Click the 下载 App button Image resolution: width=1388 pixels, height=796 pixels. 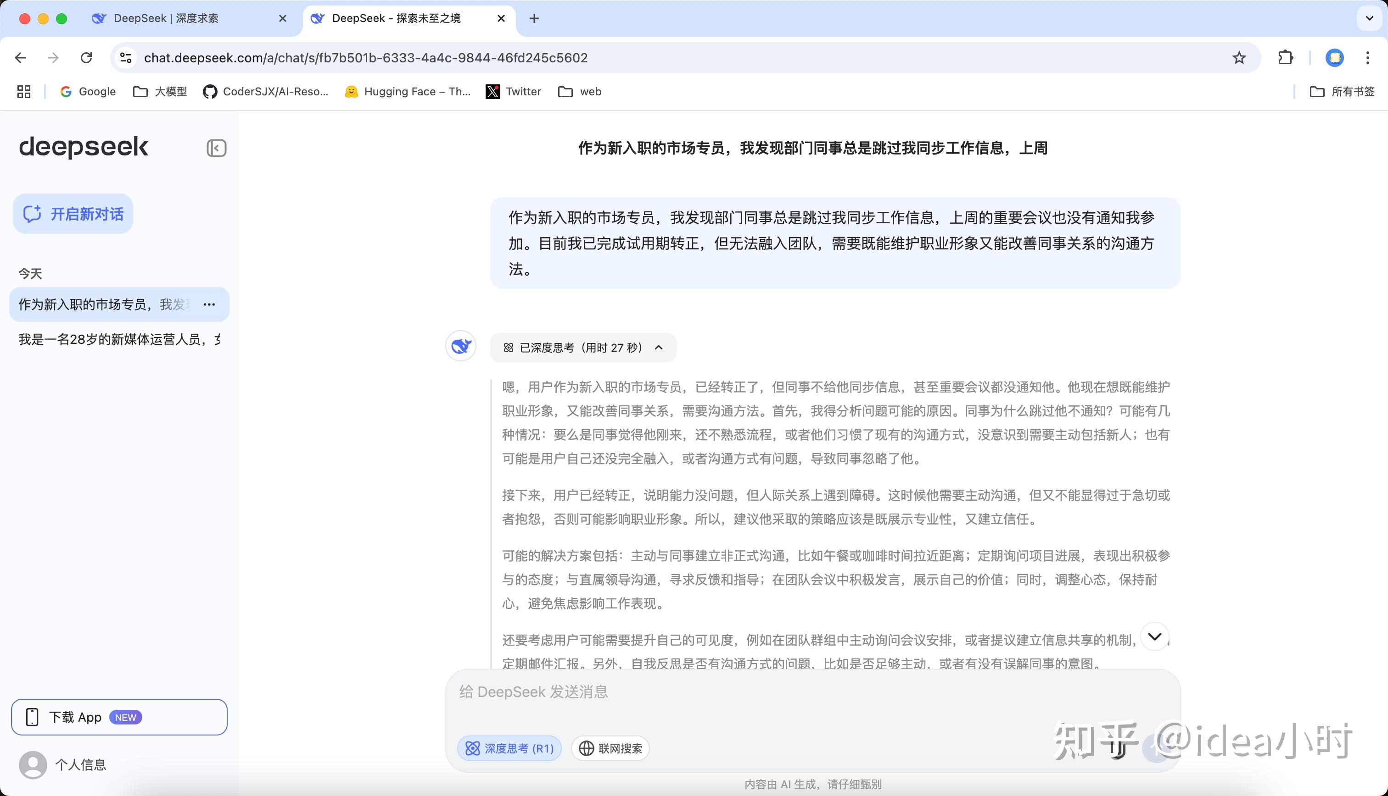(x=119, y=717)
